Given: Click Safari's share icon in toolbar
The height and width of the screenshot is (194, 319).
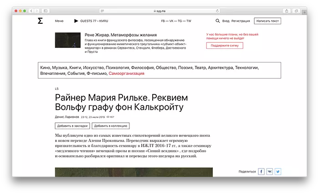Looking at the screenshot, I should (286, 10).
